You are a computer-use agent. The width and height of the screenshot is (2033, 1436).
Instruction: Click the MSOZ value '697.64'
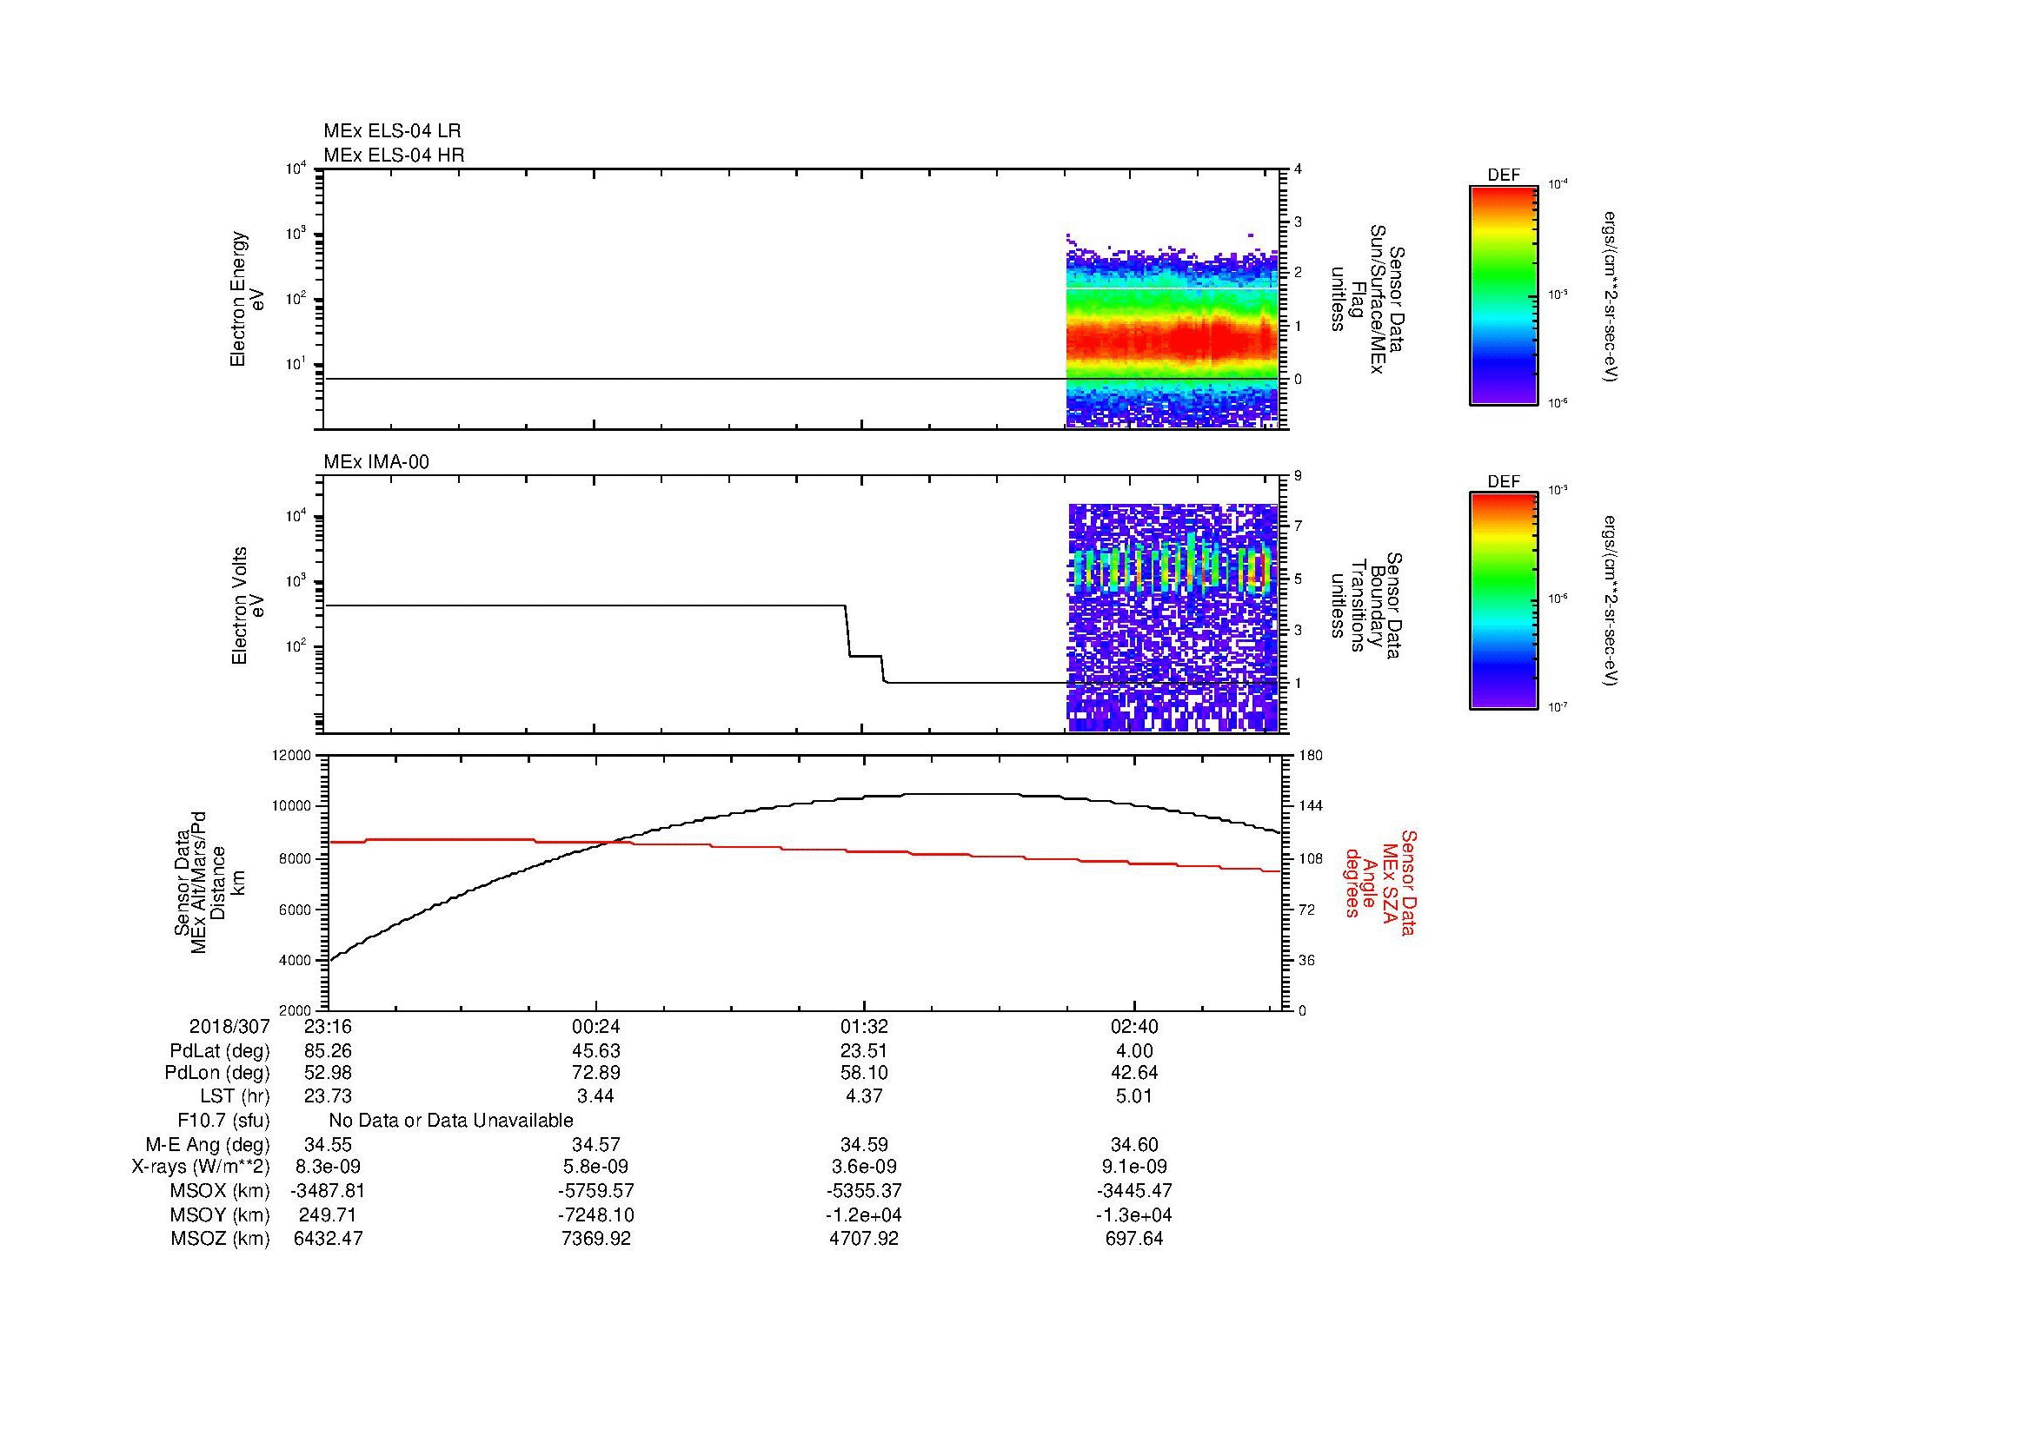[1134, 1239]
